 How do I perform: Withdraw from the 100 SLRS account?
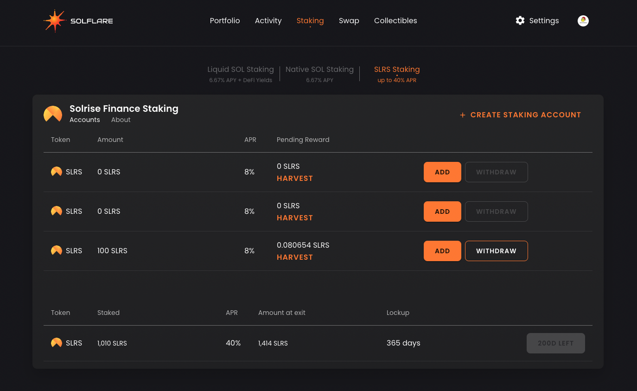click(x=496, y=251)
